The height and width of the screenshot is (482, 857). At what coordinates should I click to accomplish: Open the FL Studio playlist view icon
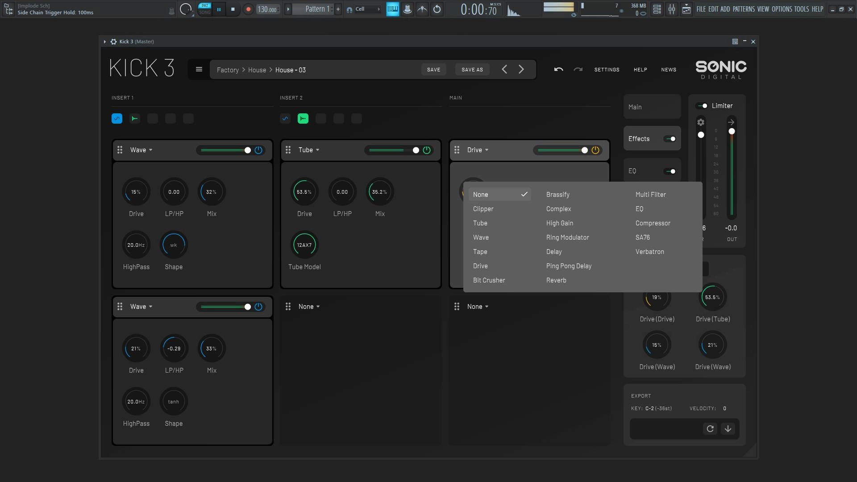pos(657,9)
